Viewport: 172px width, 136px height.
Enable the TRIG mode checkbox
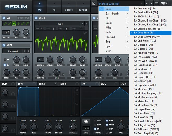95,121
